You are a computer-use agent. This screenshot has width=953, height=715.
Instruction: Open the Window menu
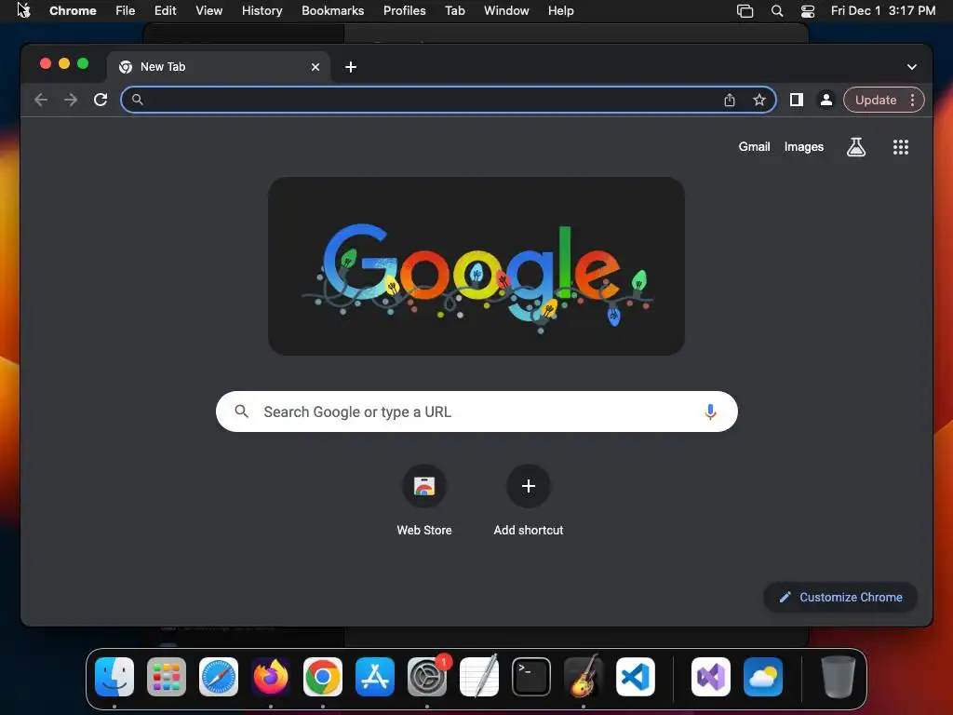[506, 11]
